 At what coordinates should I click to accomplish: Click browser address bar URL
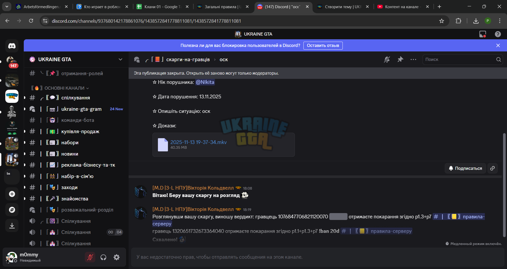pyautogui.click(x=146, y=21)
